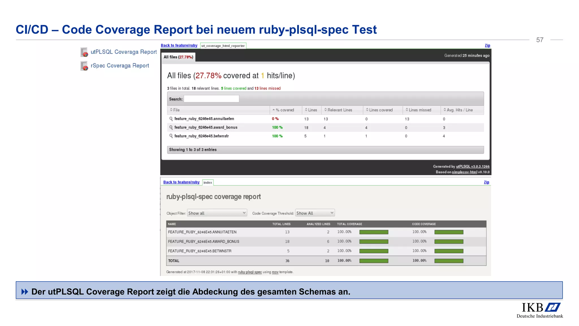Click the TOTAL row label

174,261
